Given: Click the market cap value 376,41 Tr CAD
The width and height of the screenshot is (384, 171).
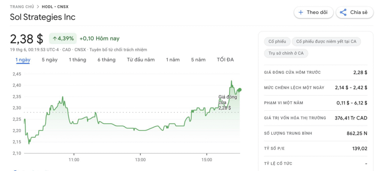Looking at the screenshot, I should pos(351,118).
